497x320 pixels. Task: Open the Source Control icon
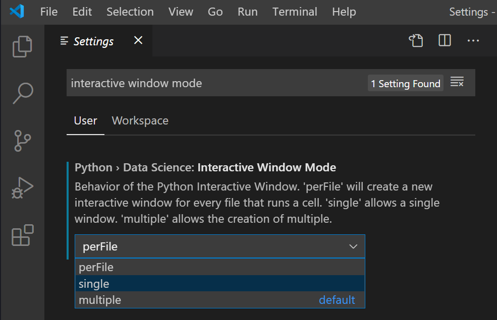click(x=22, y=141)
